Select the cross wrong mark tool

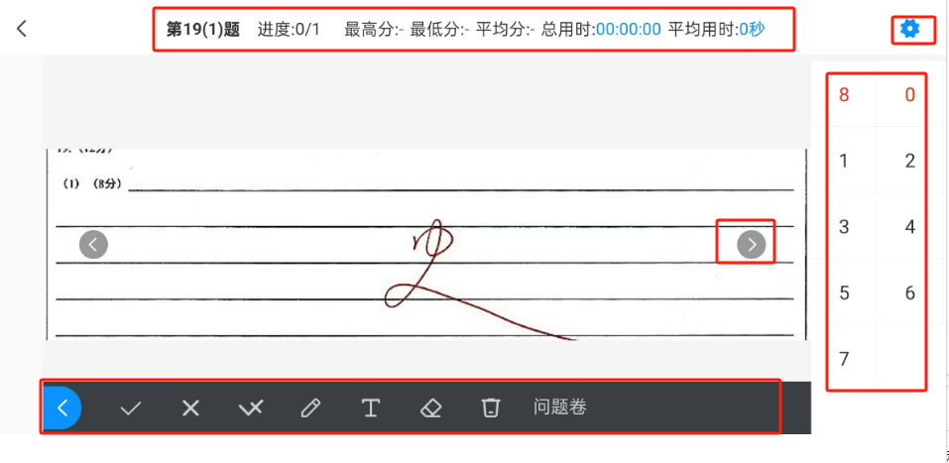pyautogui.click(x=190, y=408)
